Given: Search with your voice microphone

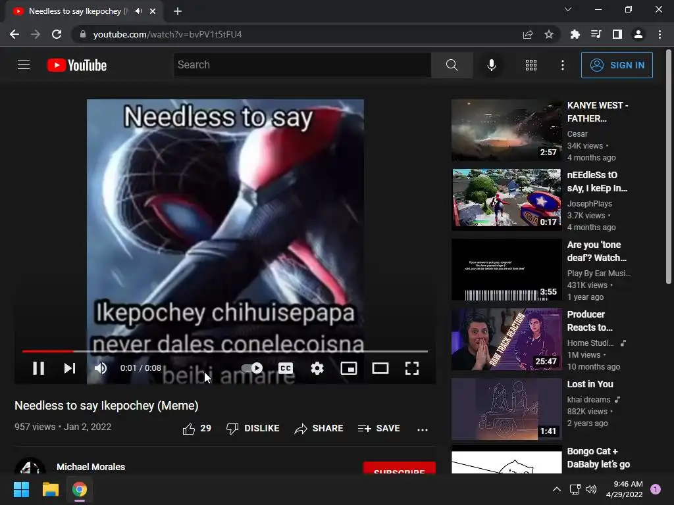Looking at the screenshot, I should (492, 65).
